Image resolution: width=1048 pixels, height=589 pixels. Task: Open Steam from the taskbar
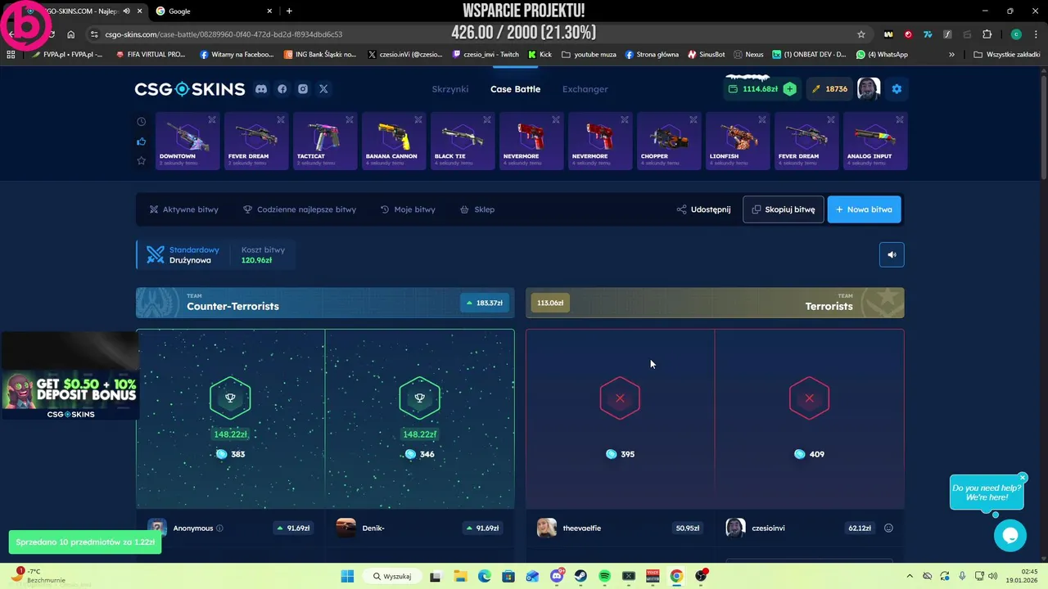[x=580, y=577]
